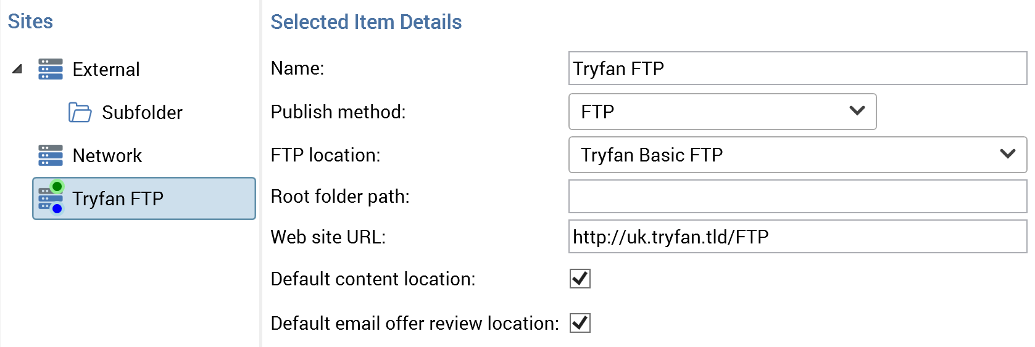Viewport: 1035px width, 347px height.
Task: Select the Tryfan FTP site label
Action: point(118,198)
